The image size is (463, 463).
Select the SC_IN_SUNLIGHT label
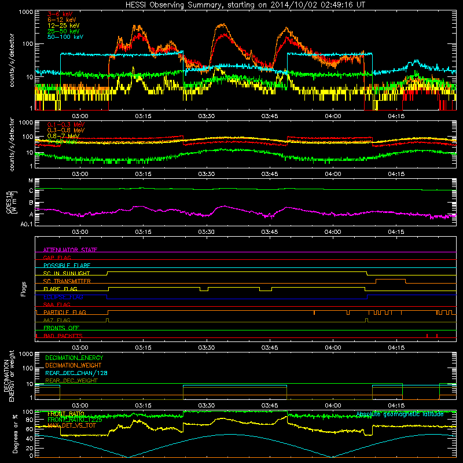(67, 273)
